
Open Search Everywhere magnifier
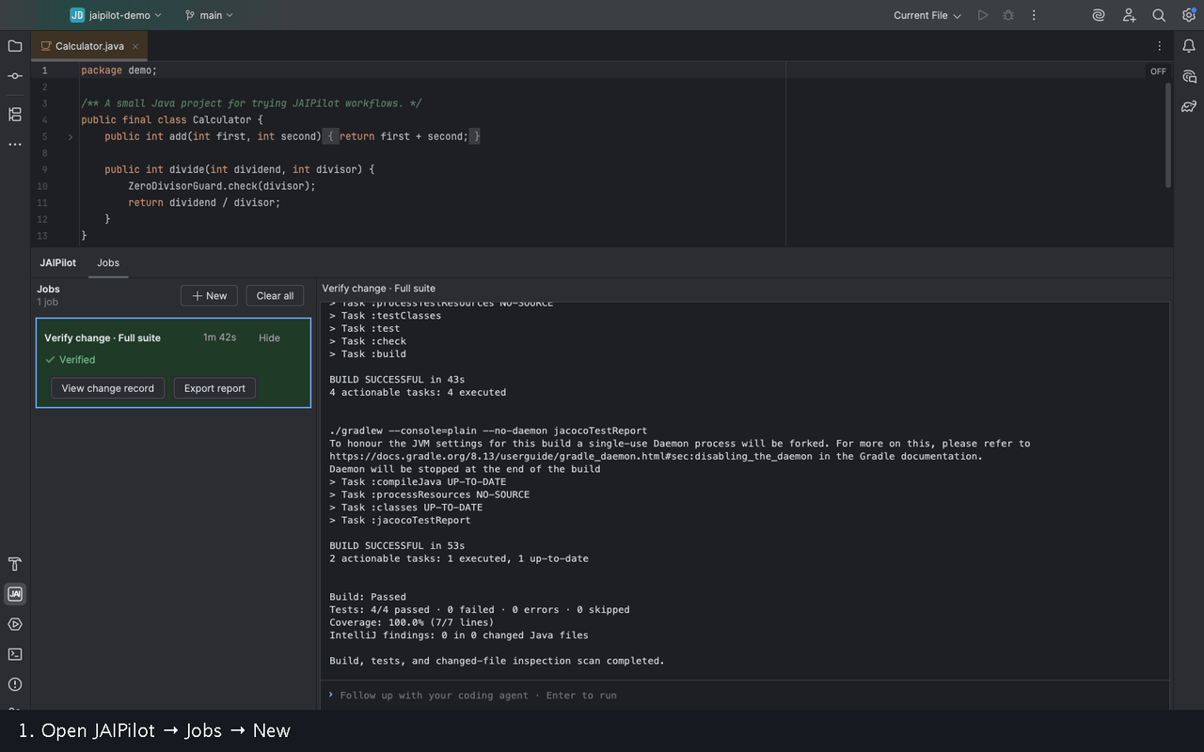(x=1159, y=15)
